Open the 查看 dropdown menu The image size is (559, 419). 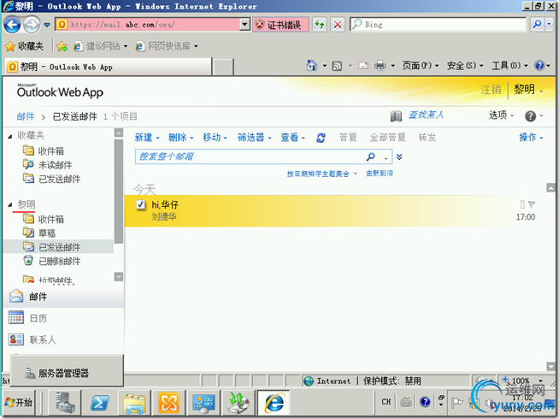(x=292, y=138)
